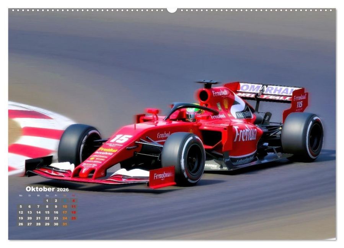Click calendar date 12 in the grid

pyautogui.click(x=21, y=212)
